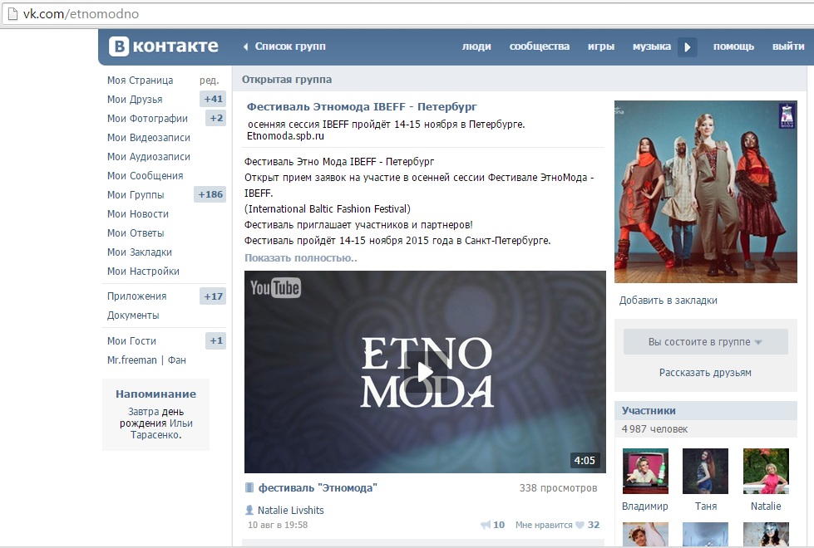Open Mr.freeman | Фан sidebar link

[x=146, y=360]
